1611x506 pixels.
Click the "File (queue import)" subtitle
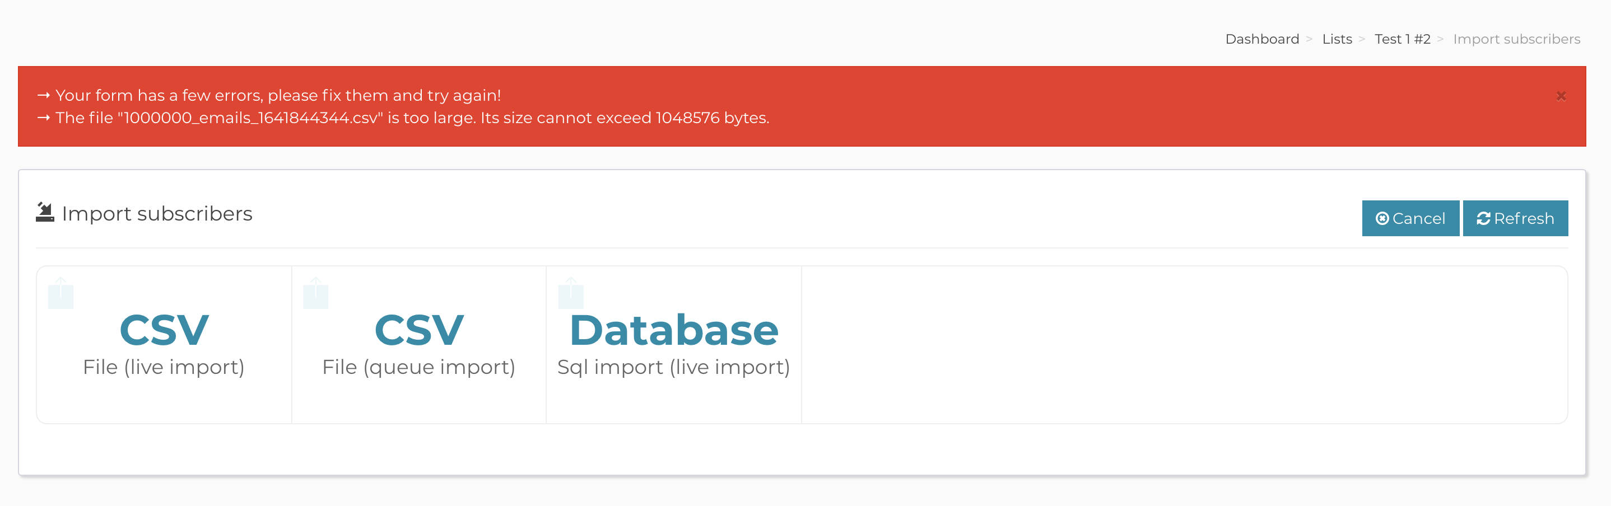click(x=418, y=367)
